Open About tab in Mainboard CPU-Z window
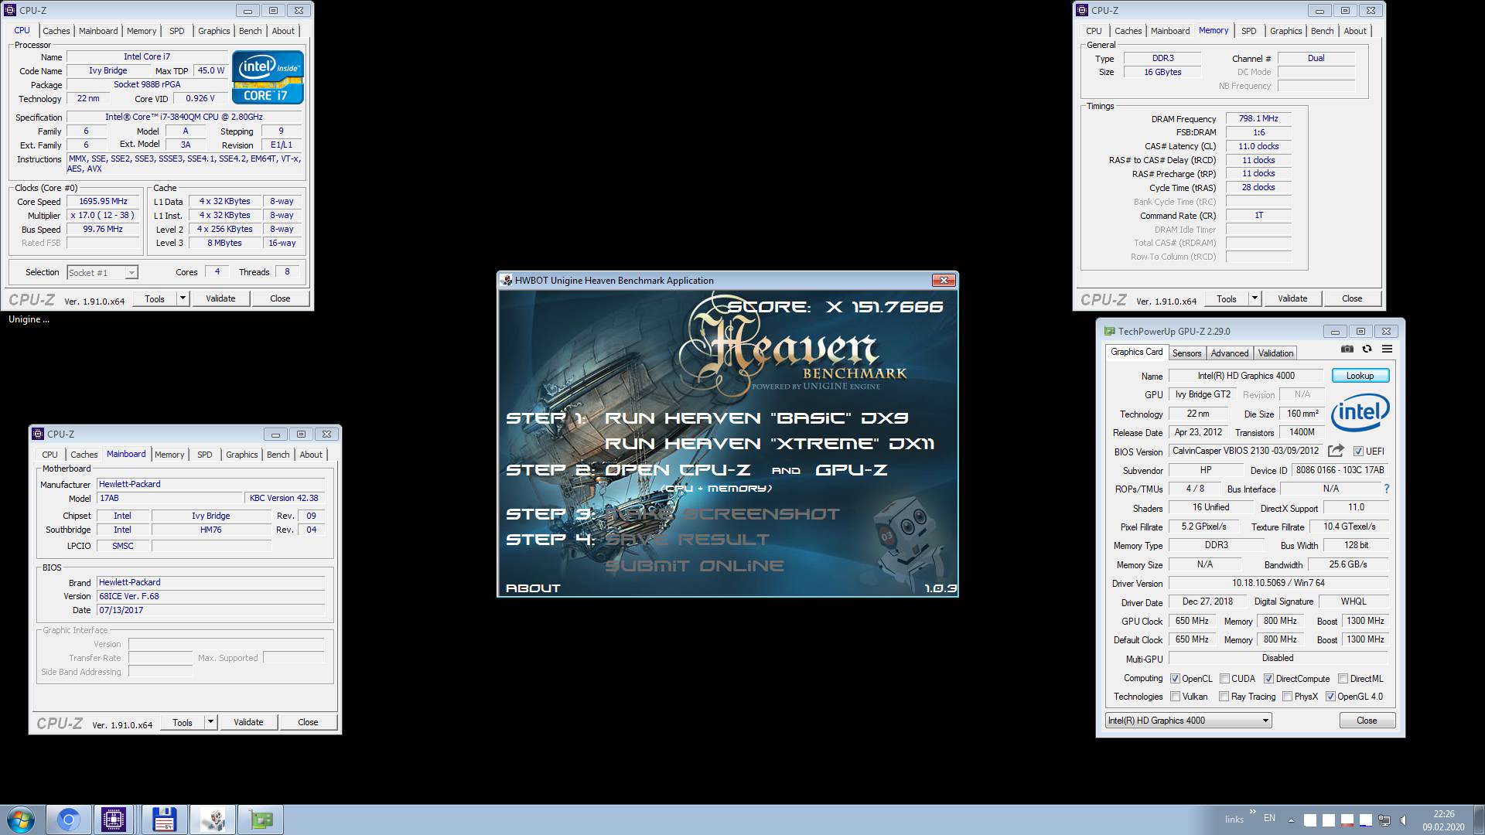This screenshot has width=1485, height=835. (311, 455)
